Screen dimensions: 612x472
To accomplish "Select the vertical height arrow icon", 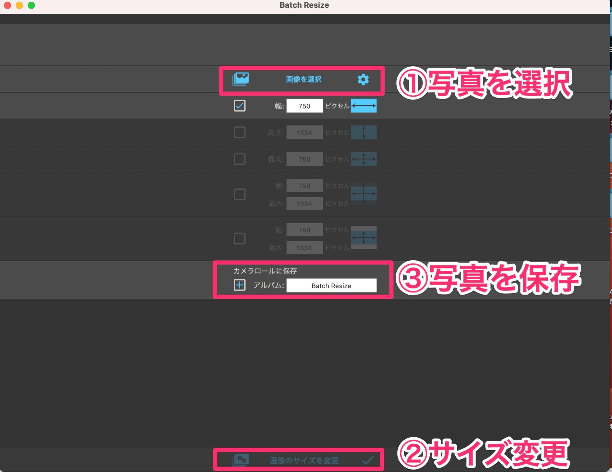I will pos(363,132).
